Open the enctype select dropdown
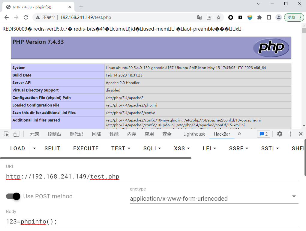This screenshot has width=306, height=231. click(x=214, y=198)
